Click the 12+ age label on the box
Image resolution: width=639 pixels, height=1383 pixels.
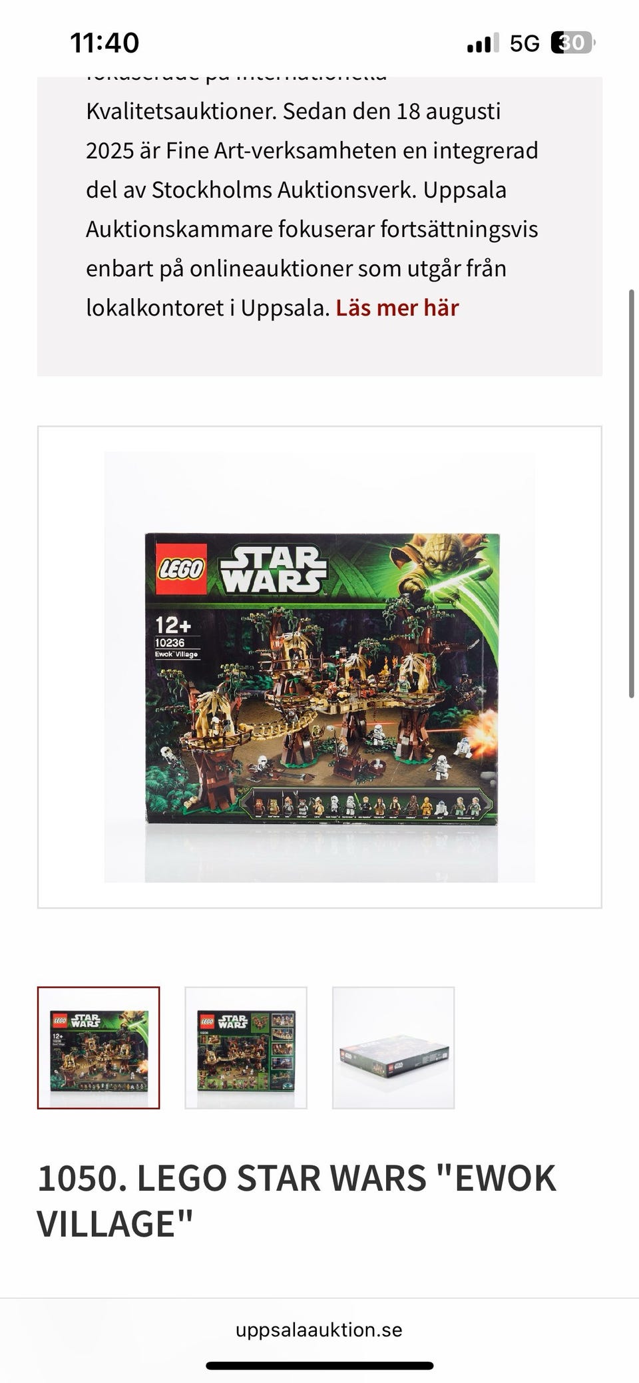click(x=173, y=626)
